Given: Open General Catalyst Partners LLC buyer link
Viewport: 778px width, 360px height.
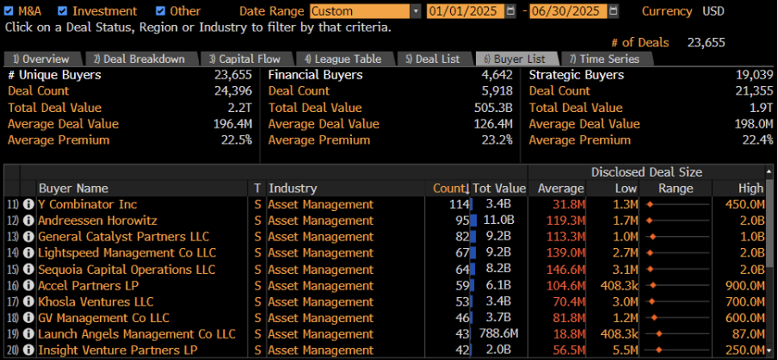Looking at the screenshot, I should point(123,237).
